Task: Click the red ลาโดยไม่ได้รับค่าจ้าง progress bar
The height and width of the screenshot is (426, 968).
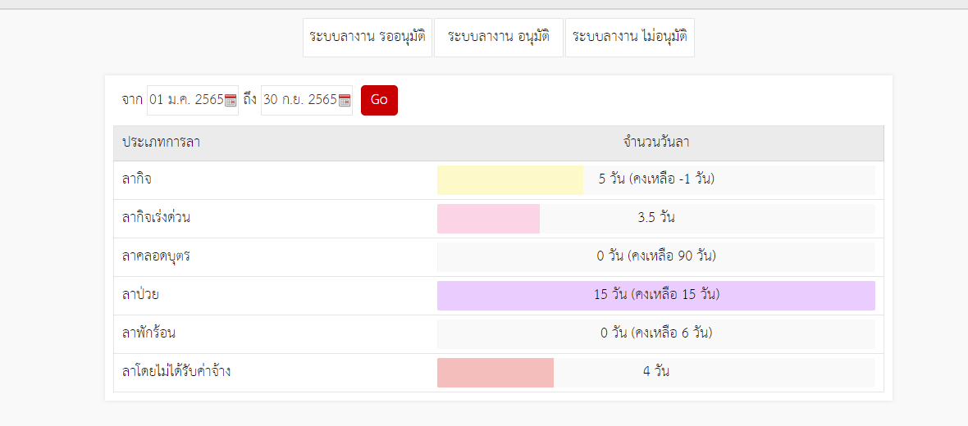Action: [495, 373]
